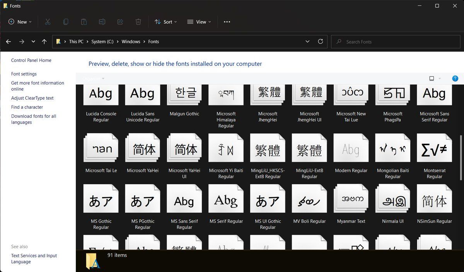Image resolution: width=464 pixels, height=272 pixels.
Task: Click the Paste clipboard icon
Action: tap(84, 22)
